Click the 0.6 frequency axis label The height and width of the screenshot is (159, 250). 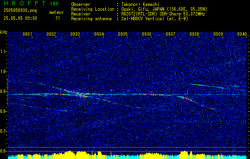(x=4, y=151)
